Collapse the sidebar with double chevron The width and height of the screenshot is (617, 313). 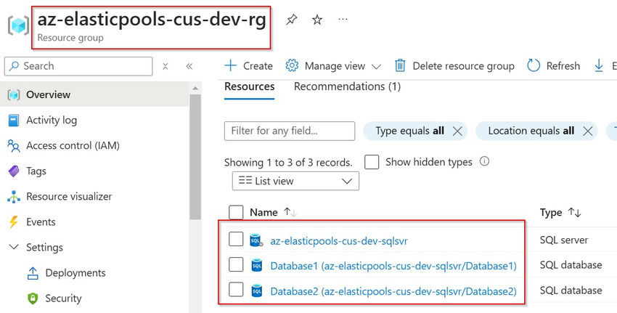point(189,66)
